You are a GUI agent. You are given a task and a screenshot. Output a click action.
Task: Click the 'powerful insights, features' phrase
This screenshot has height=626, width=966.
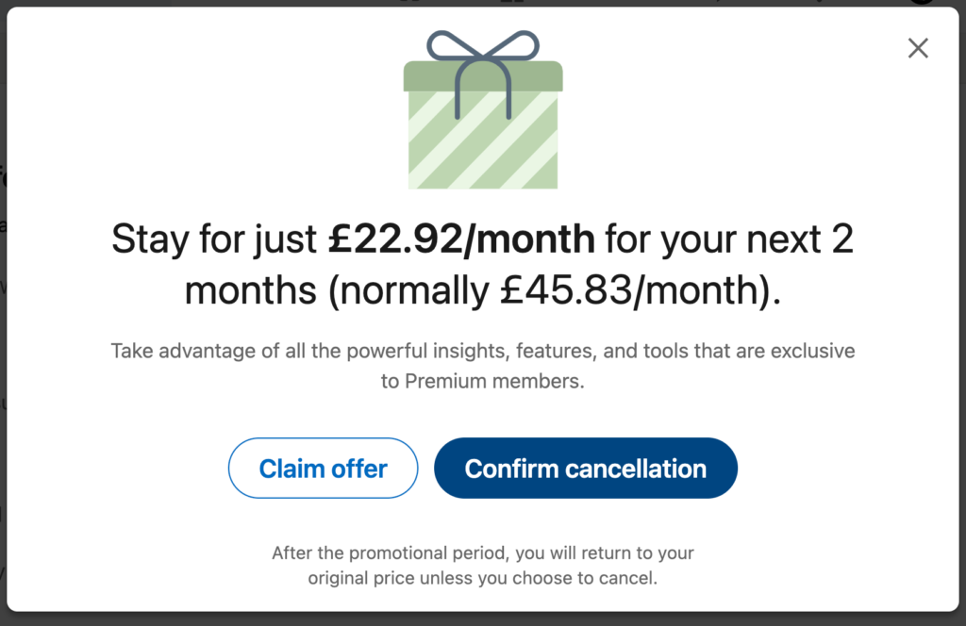pos(472,351)
